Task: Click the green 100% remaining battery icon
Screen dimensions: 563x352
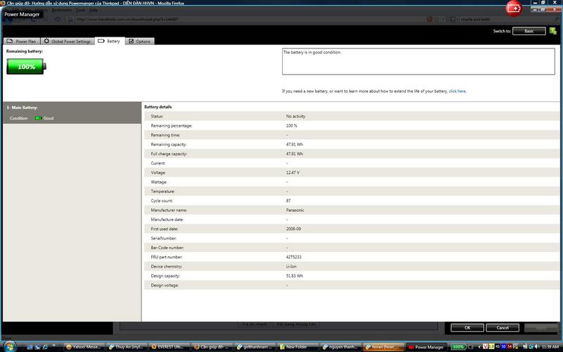Action: point(27,66)
